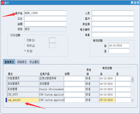The image size is (140, 114).
Task: Close the 用户 window
Action: (138, 3)
